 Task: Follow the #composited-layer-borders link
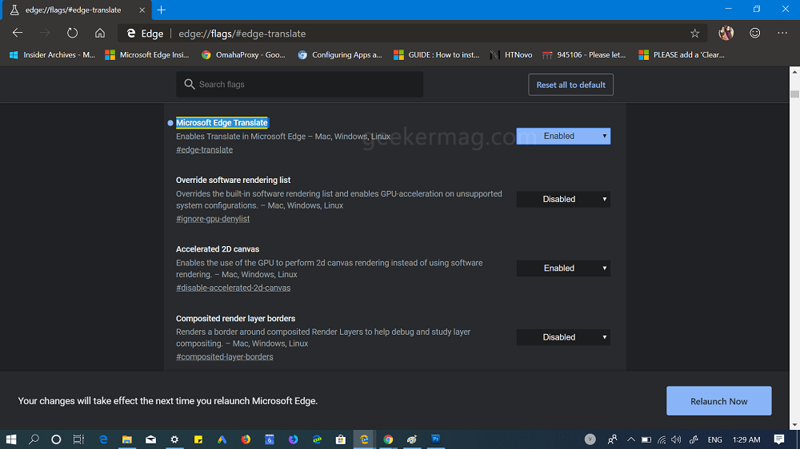coord(225,357)
